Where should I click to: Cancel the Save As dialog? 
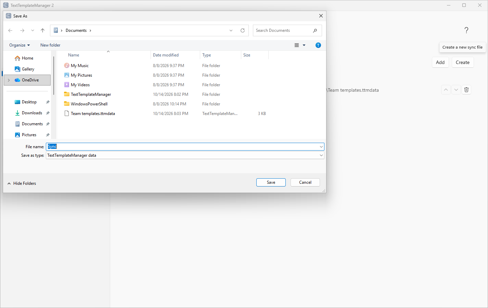[305, 182]
